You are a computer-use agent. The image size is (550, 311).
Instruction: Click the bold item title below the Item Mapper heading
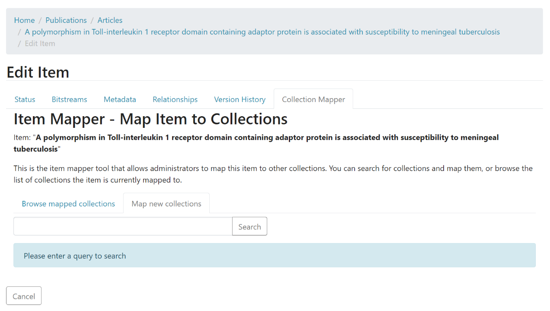(267, 138)
